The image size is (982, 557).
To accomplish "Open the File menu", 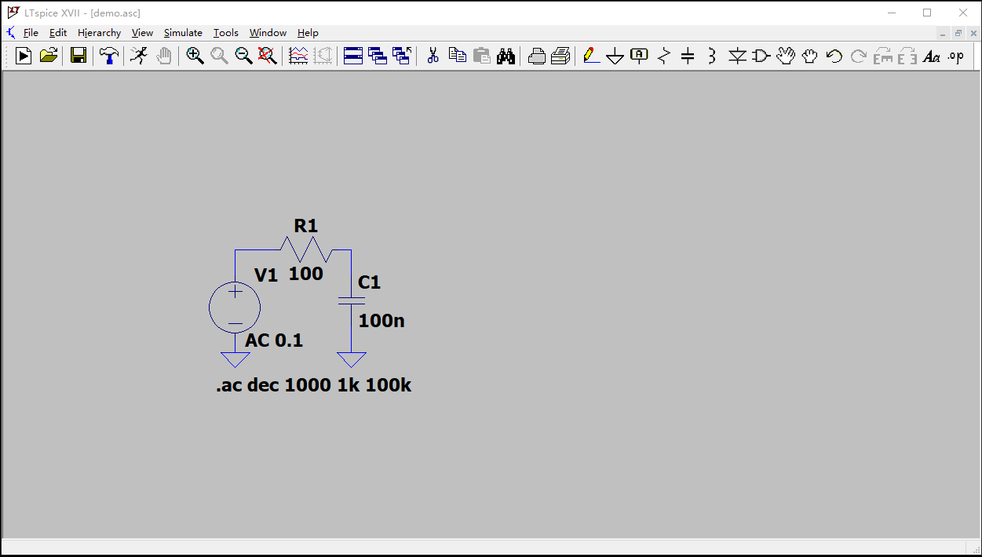I will (x=31, y=33).
